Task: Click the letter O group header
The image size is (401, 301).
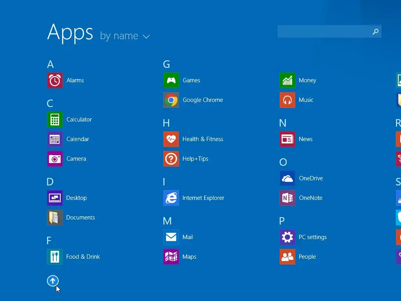Action: click(x=283, y=162)
